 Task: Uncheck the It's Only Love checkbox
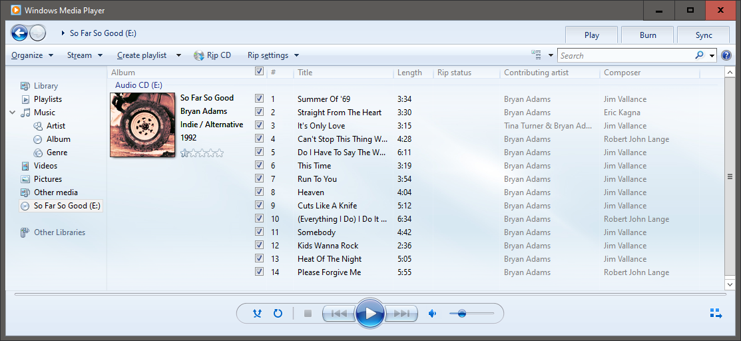[x=259, y=125]
